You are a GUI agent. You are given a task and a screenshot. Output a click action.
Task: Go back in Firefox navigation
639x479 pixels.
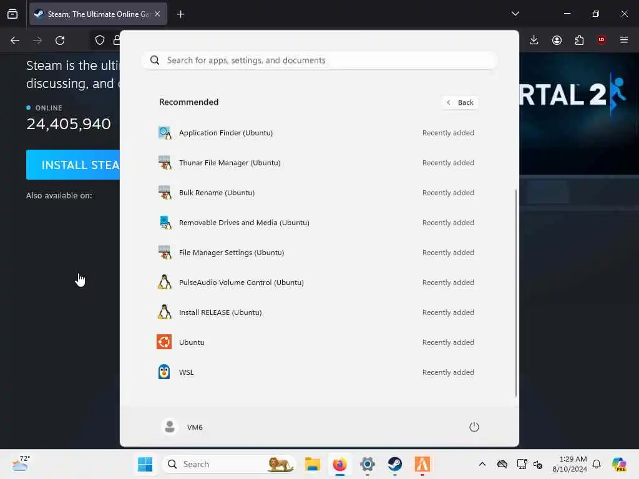[15, 41]
